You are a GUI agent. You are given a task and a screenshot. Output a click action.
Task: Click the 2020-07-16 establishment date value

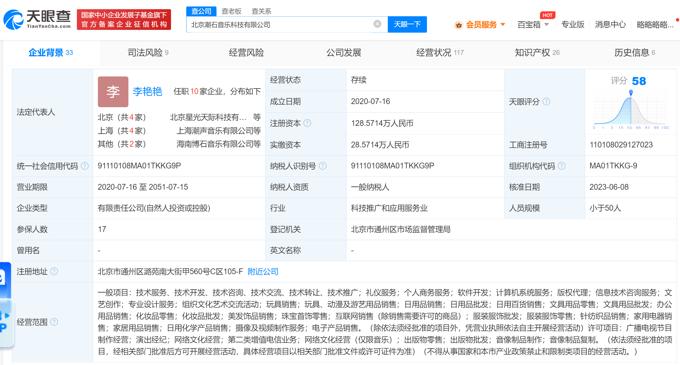370,101
